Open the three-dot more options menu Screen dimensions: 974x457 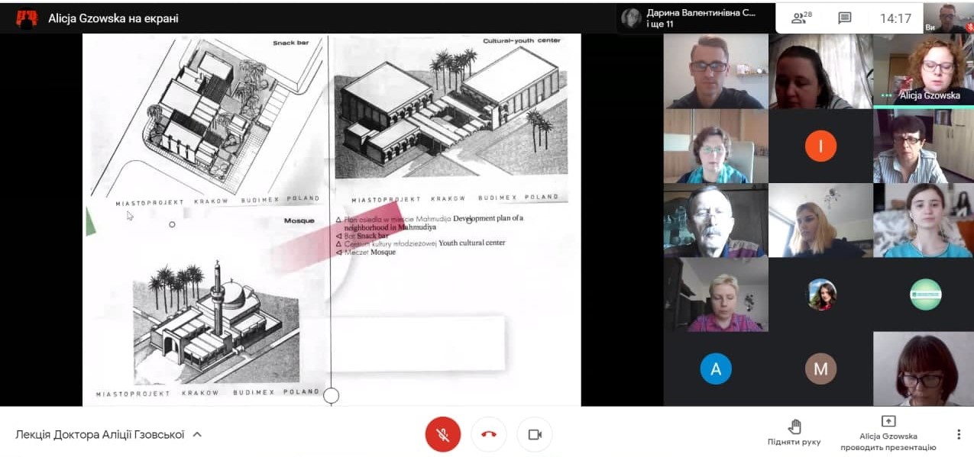[959, 434]
